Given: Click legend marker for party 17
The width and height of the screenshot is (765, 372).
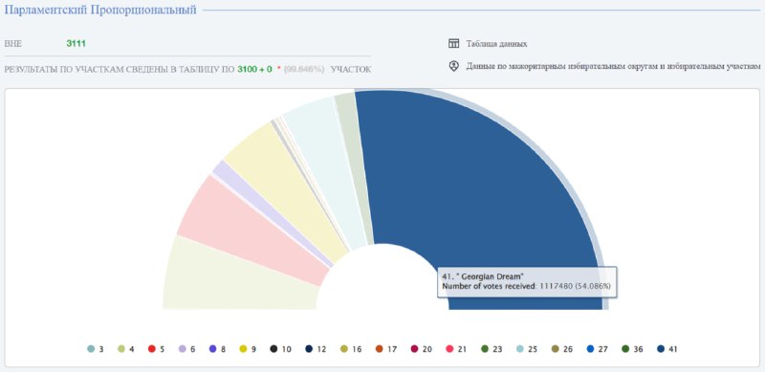Looking at the screenshot, I should coord(380,349).
